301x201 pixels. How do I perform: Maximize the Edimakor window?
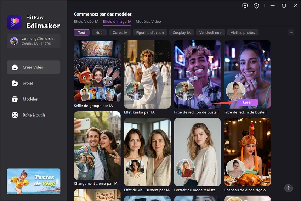(284, 6)
